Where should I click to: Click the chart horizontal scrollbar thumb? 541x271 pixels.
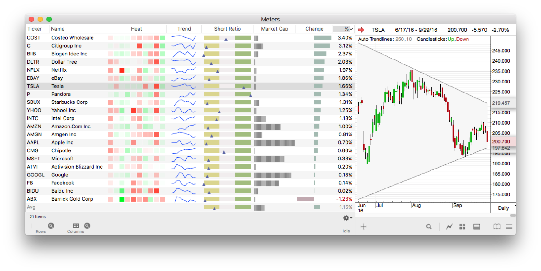[513, 215]
